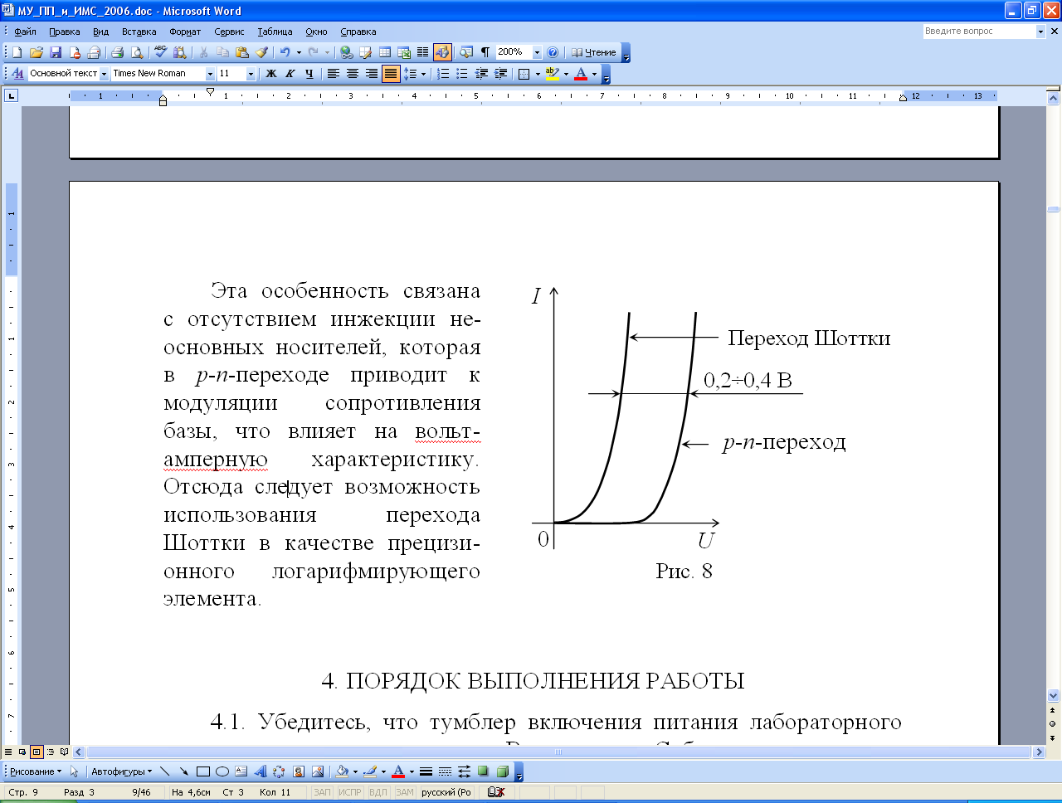Open Styles and Formatting pane icon

(17, 74)
